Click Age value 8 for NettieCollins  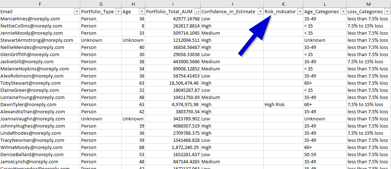click(133, 26)
